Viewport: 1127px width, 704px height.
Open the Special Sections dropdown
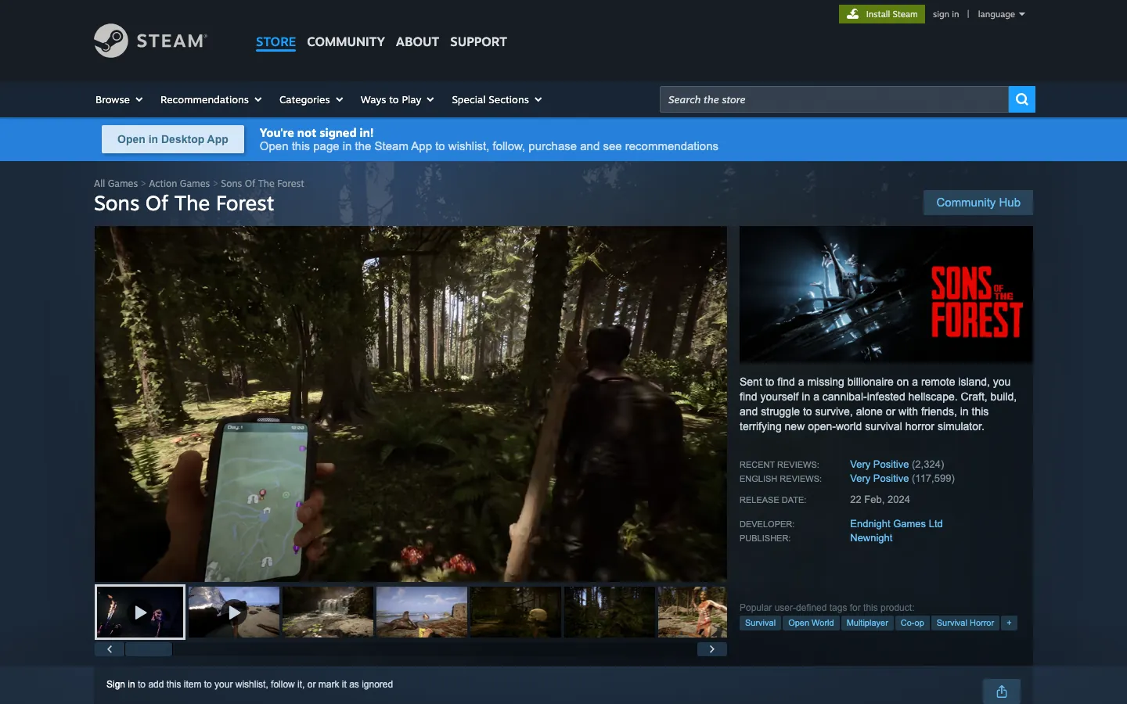496,99
